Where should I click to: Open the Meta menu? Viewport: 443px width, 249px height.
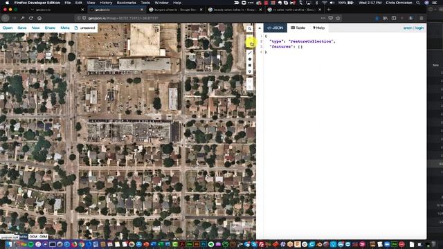pyautogui.click(x=65, y=28)
